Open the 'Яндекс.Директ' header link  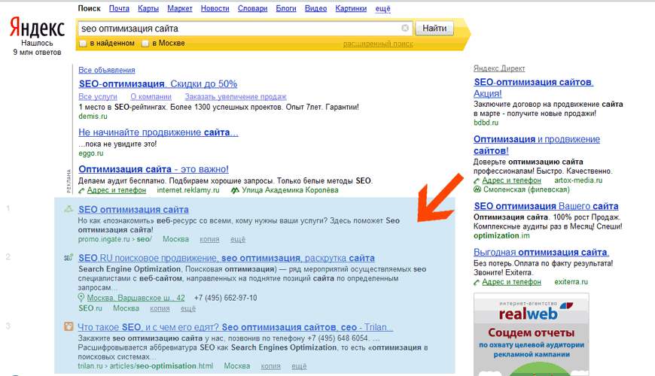[499, 68]
